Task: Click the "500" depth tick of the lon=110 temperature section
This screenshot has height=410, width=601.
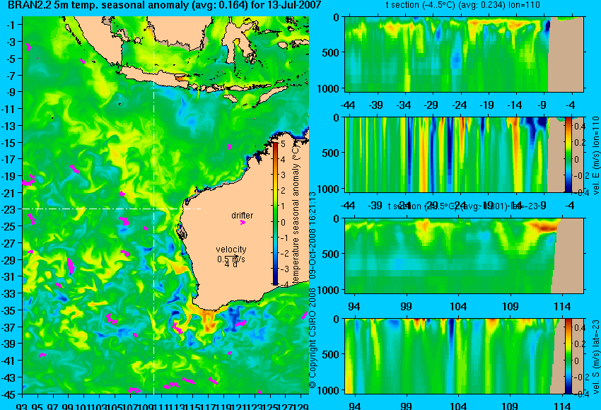Action: (330, 53)
